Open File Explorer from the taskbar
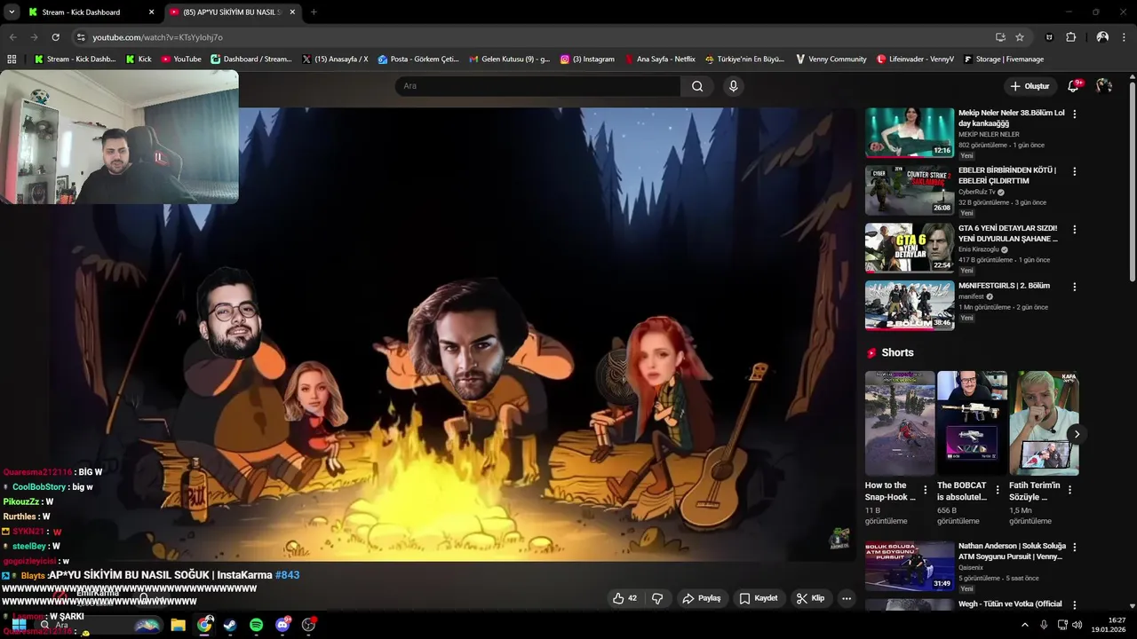 178,625
